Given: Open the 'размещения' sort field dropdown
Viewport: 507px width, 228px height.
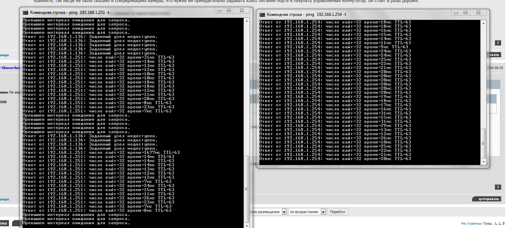Looking at the screenshot, I should pyautogui.click(x=284, y=212).
